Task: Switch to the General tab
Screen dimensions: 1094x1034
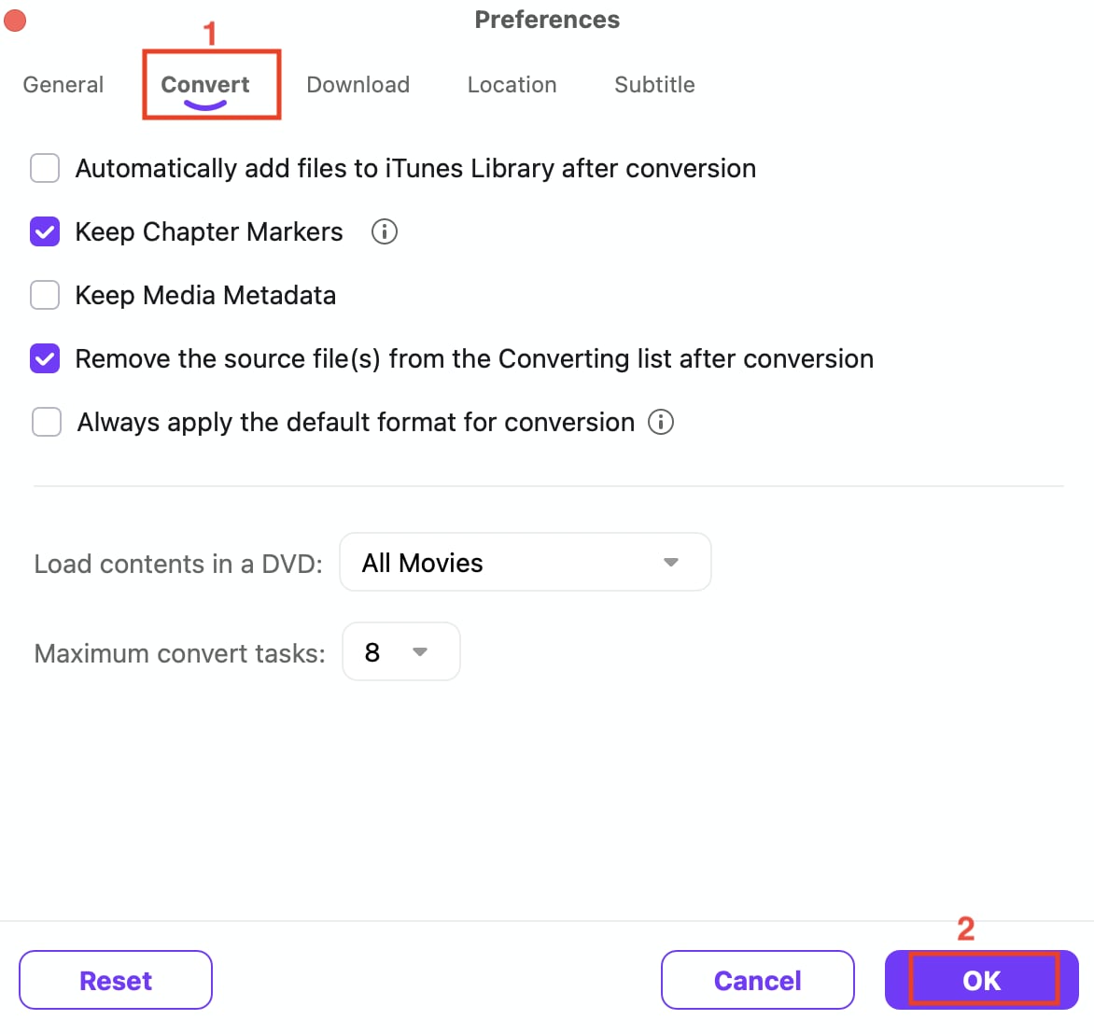Action: (63, 84)
